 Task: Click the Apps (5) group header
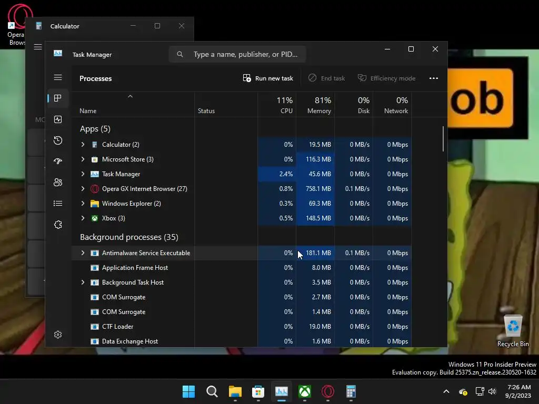coord(95,129)
